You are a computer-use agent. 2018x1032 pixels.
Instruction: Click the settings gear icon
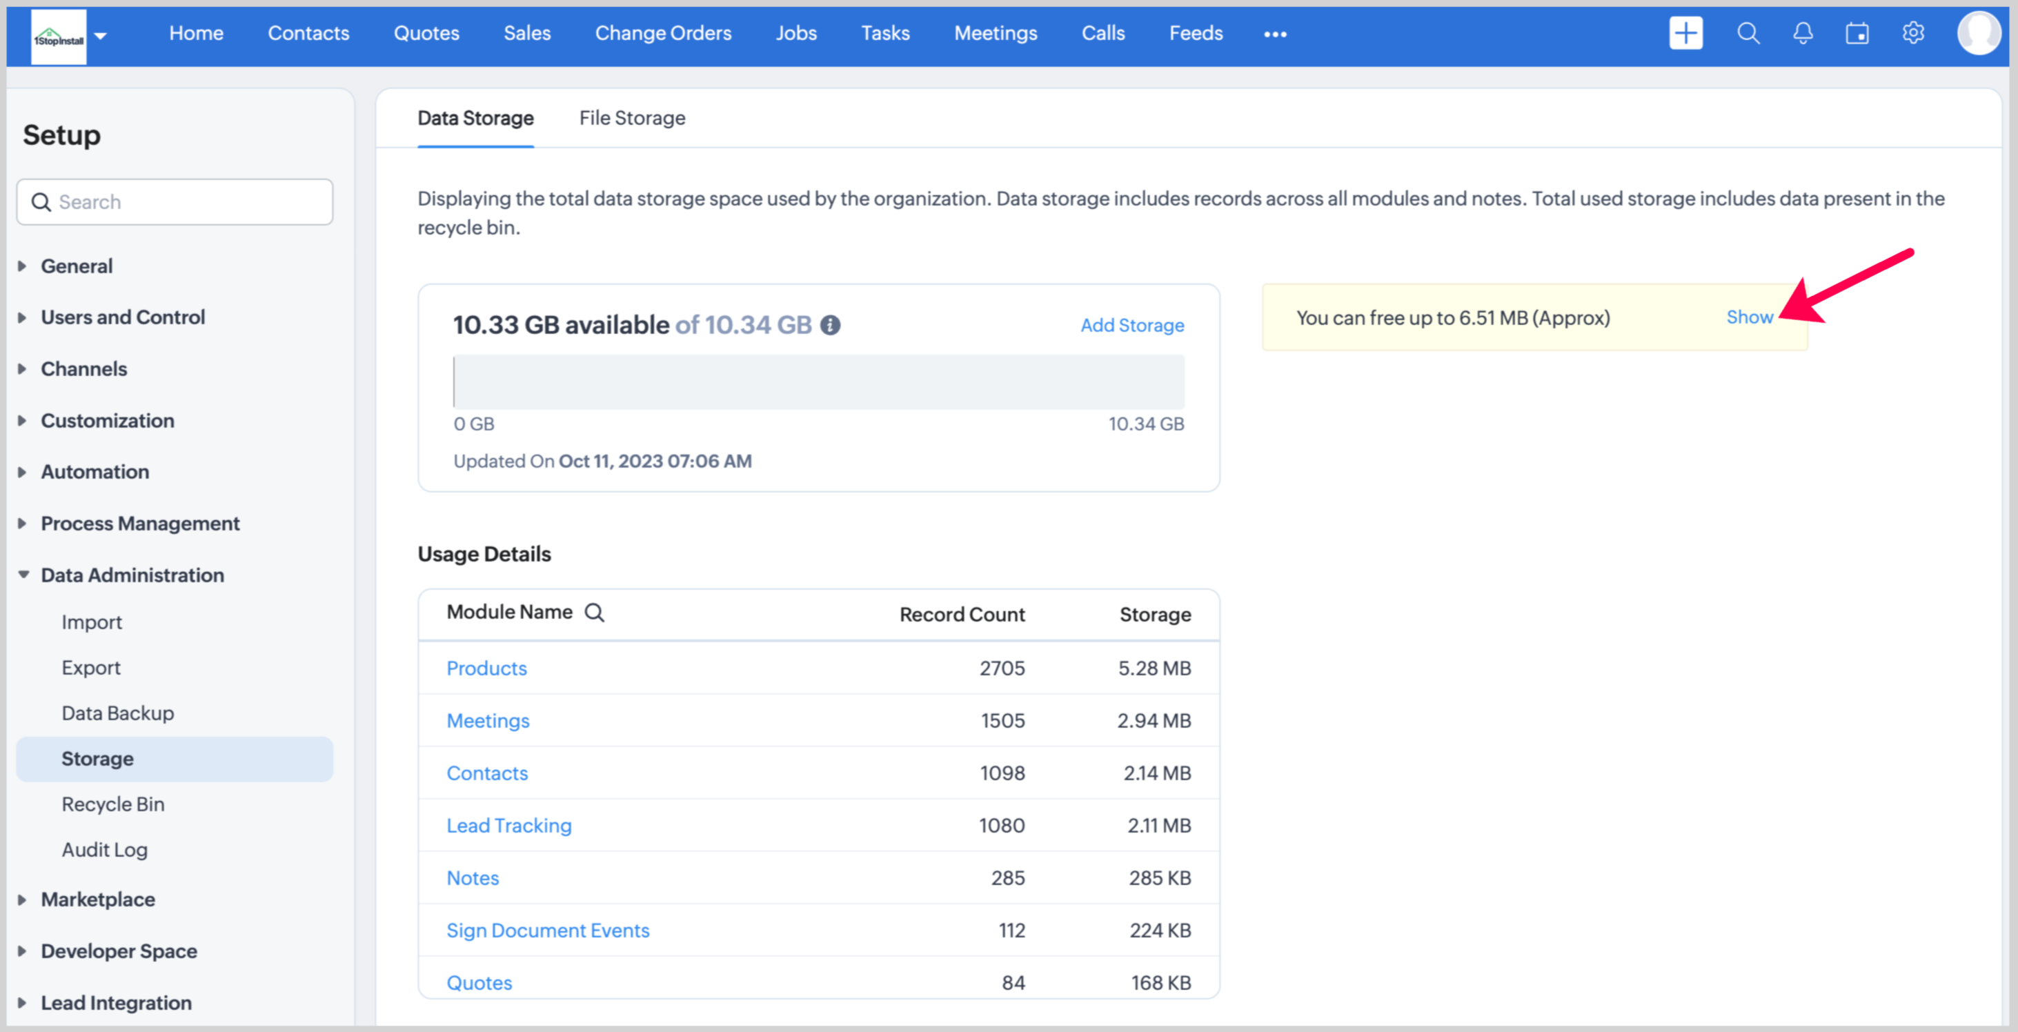coord(1913,33)
